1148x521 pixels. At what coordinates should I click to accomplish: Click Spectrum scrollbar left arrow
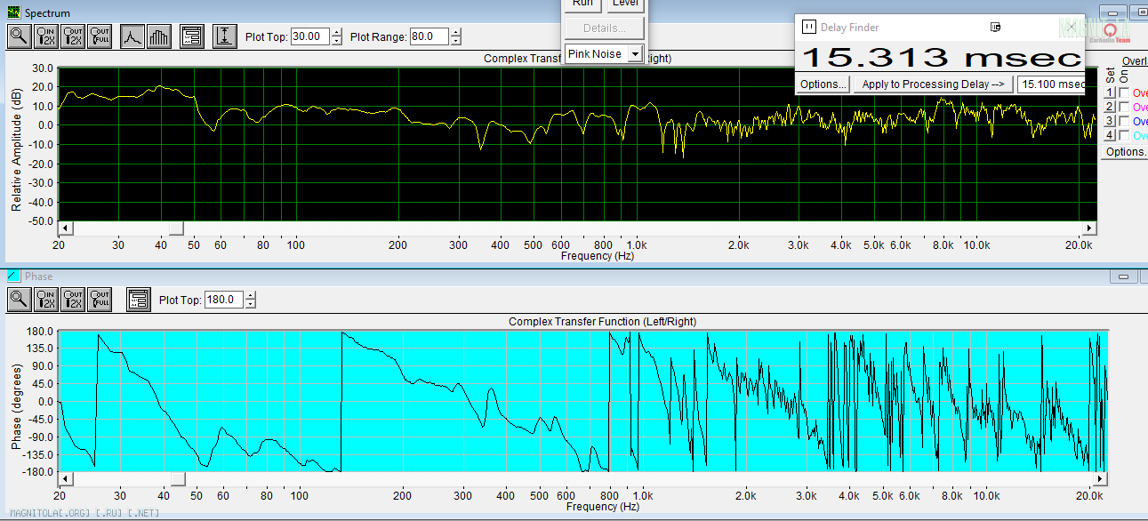66,229
